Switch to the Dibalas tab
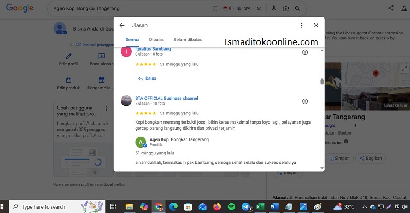The image size is (410, 213). pos(156,40)
